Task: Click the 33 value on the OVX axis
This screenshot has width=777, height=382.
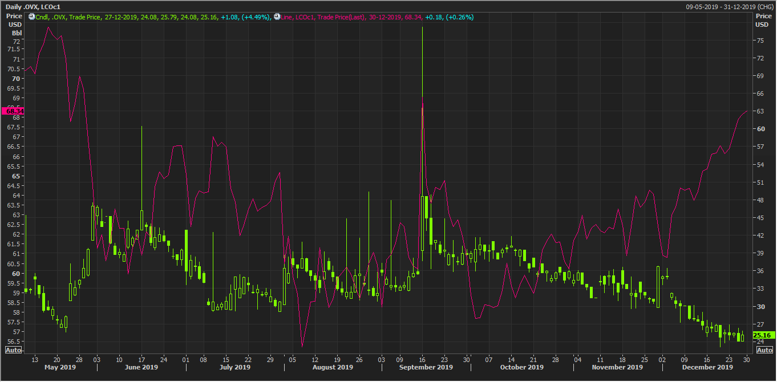Action: [760, 289]
